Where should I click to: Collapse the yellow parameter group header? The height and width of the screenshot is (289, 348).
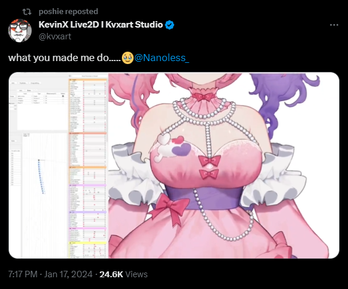(x=87, y=243)
